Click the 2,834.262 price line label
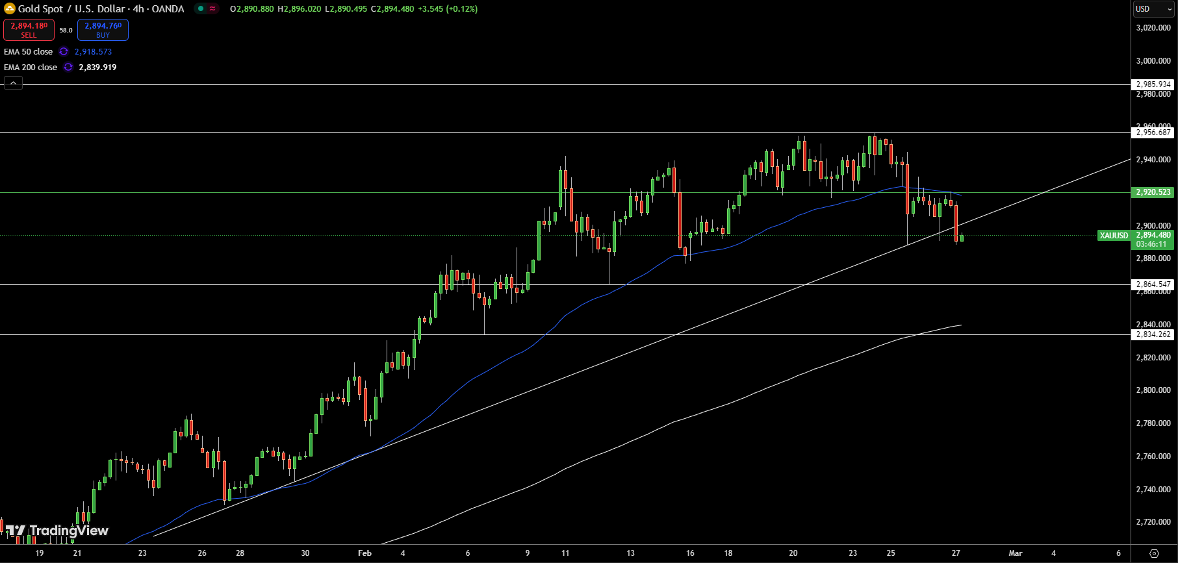Image resolution: width=1178 pixels, height=563 pixels. 1153,334
